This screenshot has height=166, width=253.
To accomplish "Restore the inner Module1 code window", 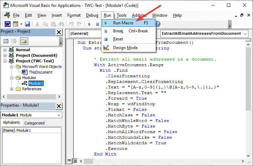I will pos(242,15).
